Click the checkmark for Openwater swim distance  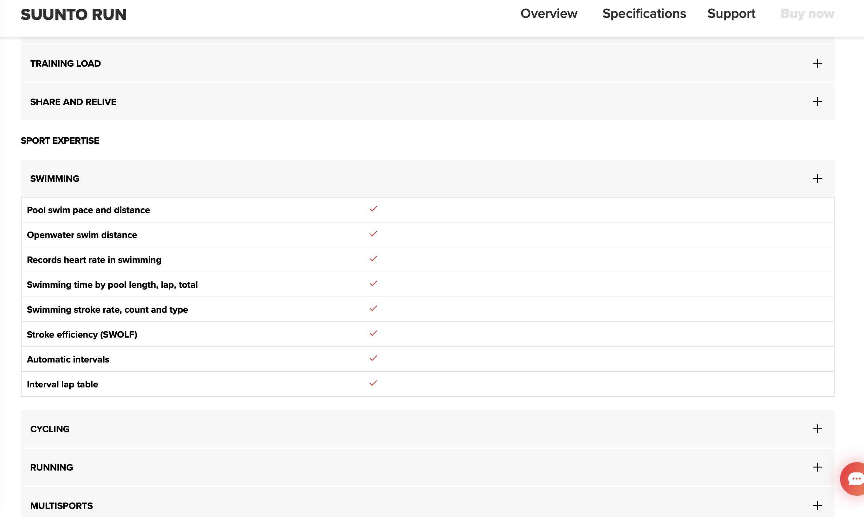pos(373,234)
